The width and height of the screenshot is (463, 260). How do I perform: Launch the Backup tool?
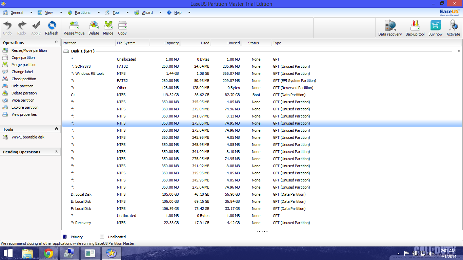click(x=415, y=26)
